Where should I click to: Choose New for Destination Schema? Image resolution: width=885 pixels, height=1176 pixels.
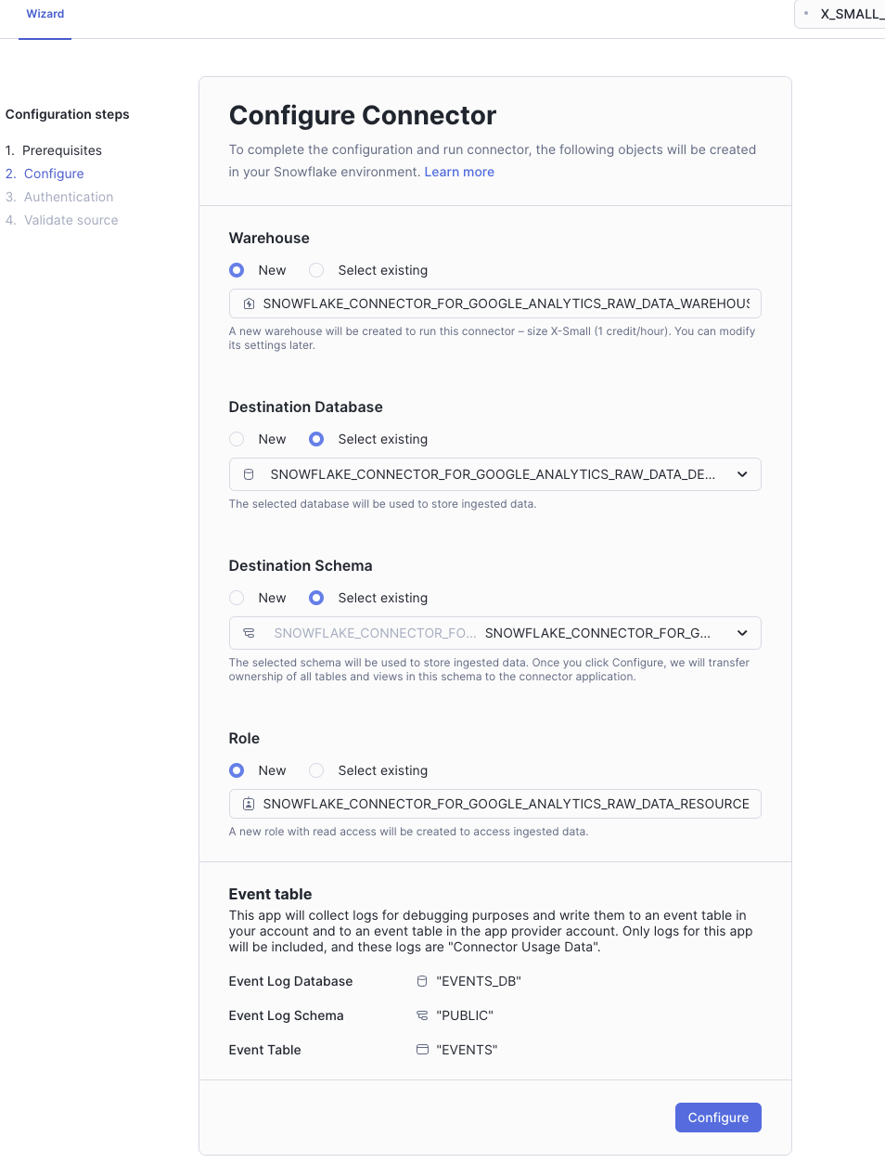pyautogui.click(x=237, y=598)
